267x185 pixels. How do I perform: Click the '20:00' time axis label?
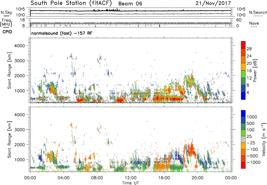[197, 178]
